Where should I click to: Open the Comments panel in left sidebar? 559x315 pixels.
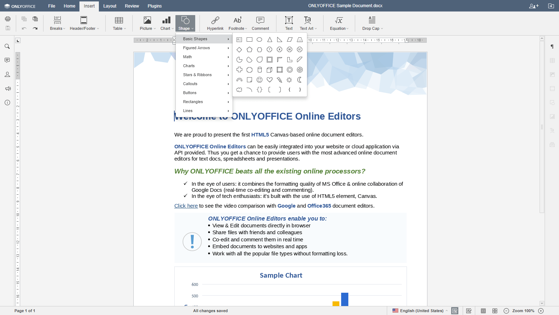7,60
